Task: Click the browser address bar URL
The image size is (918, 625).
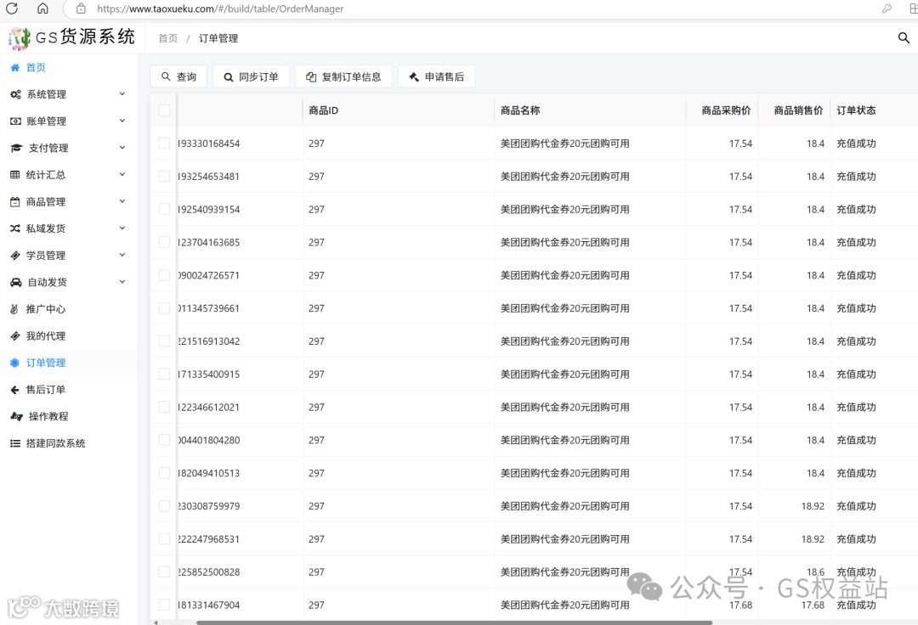Action: click(220, 8)
